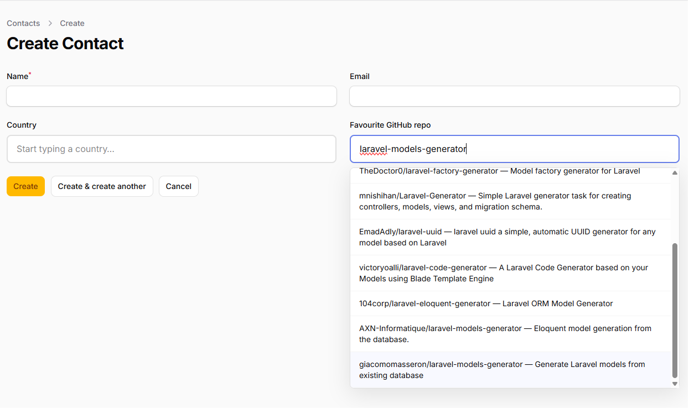This screenshot has height=409, width=689.
Task: Choose AXN-Informatique/laravel-models-generator option
Action: (x=510, y=334)
